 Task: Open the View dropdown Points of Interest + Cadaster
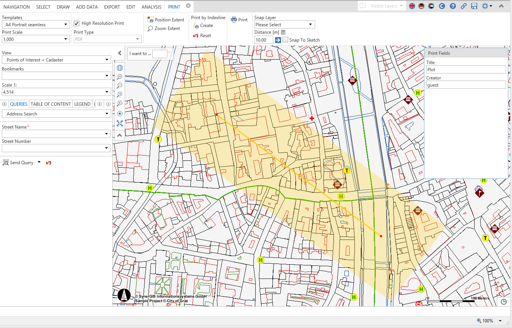(56, 60)
